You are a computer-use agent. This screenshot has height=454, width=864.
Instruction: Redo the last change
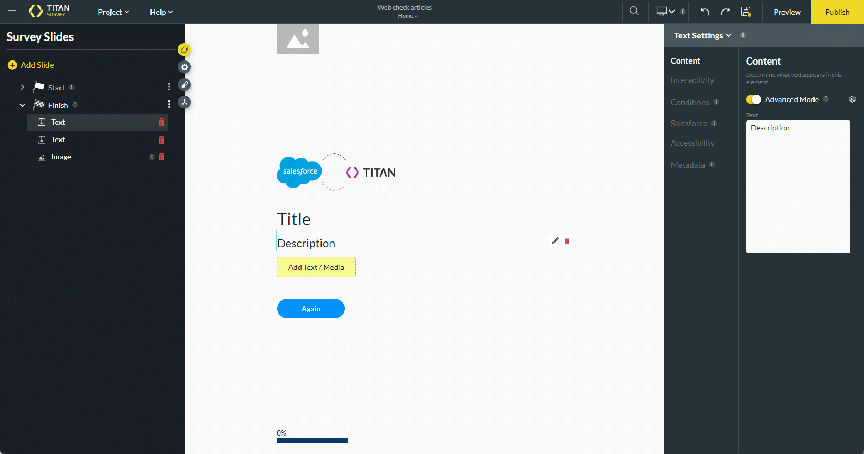point(726,12)
